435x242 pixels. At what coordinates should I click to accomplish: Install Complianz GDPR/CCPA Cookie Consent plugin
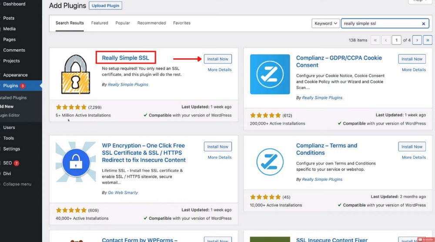coord(412,59)
